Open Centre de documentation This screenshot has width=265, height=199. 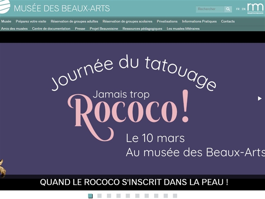(x=51, y=29)
